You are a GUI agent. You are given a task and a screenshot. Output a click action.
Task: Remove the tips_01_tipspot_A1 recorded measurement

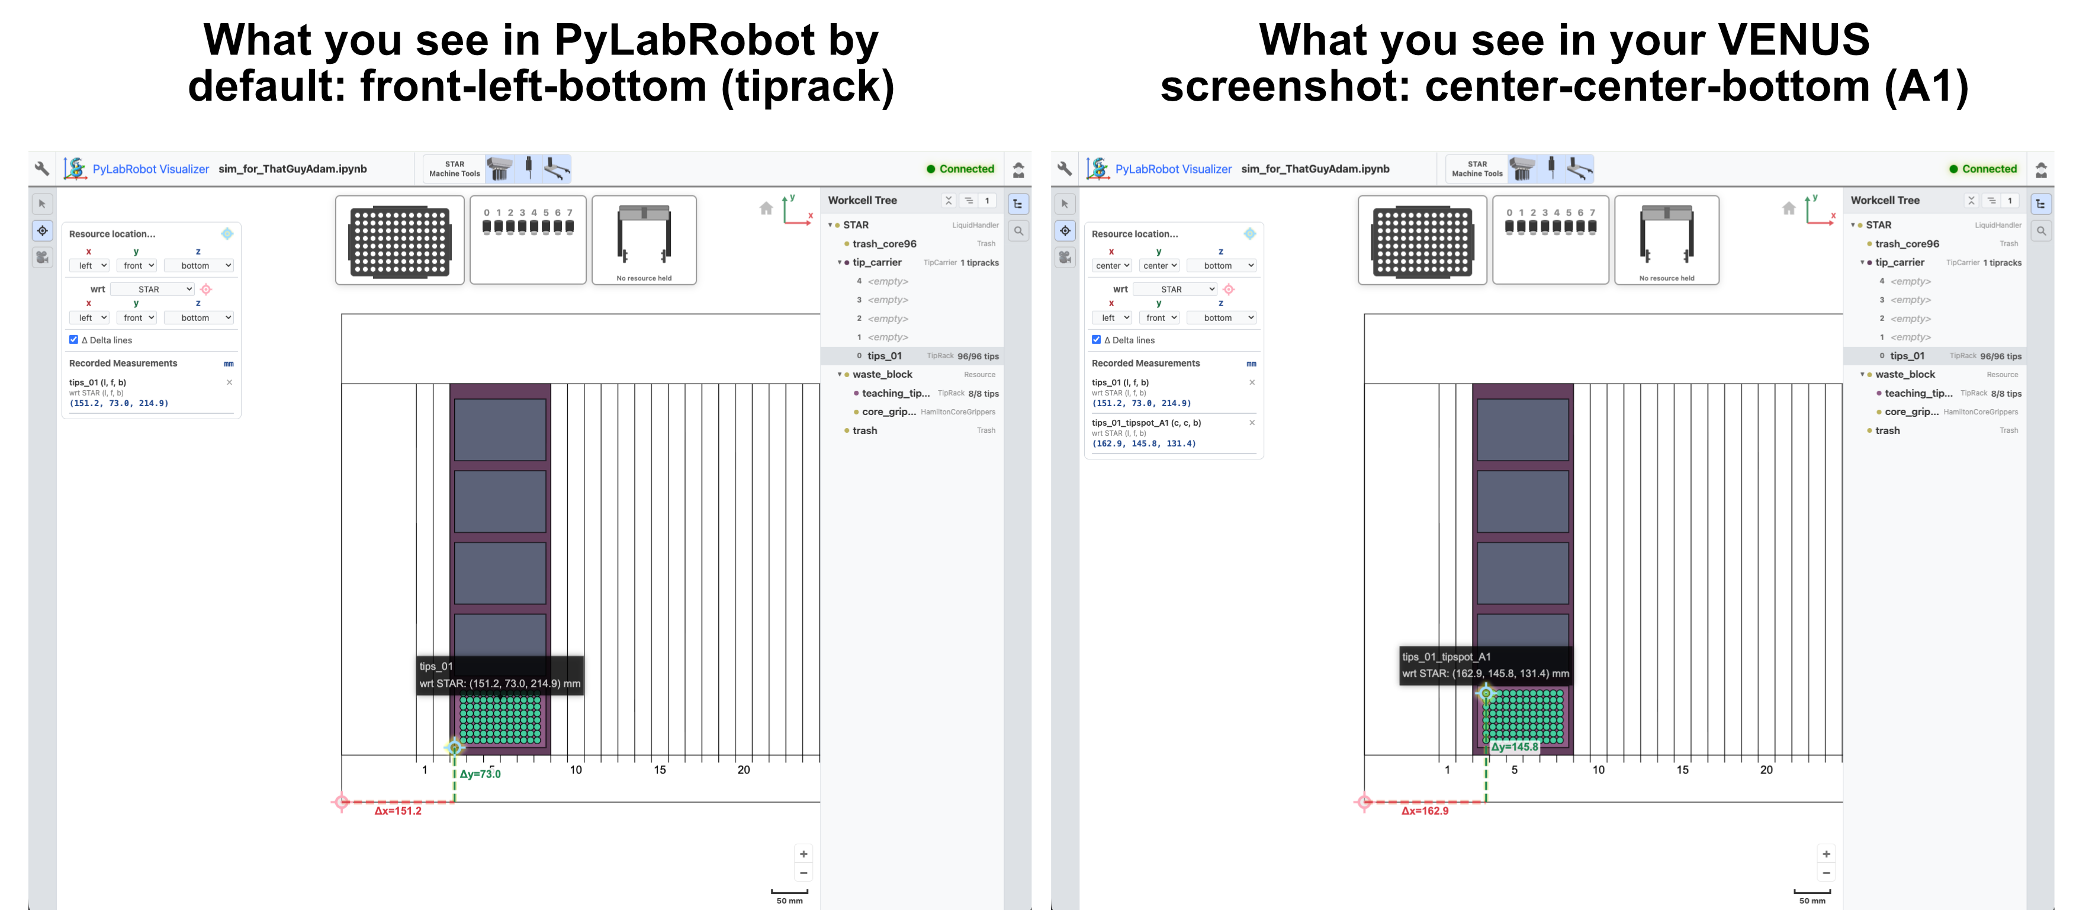1251,423
